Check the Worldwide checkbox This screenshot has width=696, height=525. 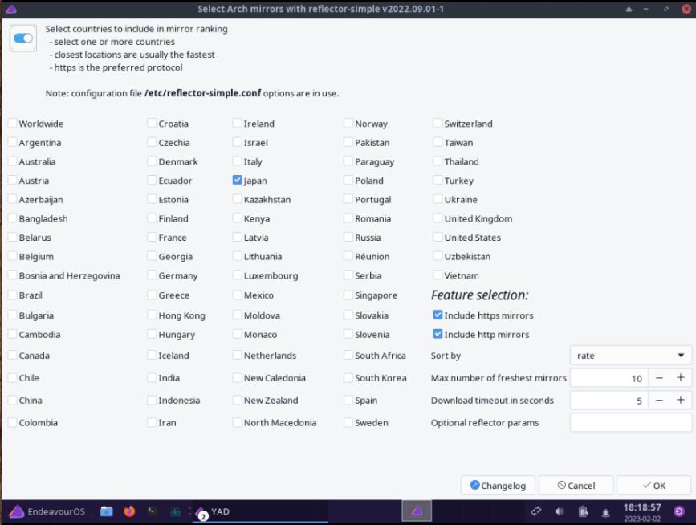(13, 124)
